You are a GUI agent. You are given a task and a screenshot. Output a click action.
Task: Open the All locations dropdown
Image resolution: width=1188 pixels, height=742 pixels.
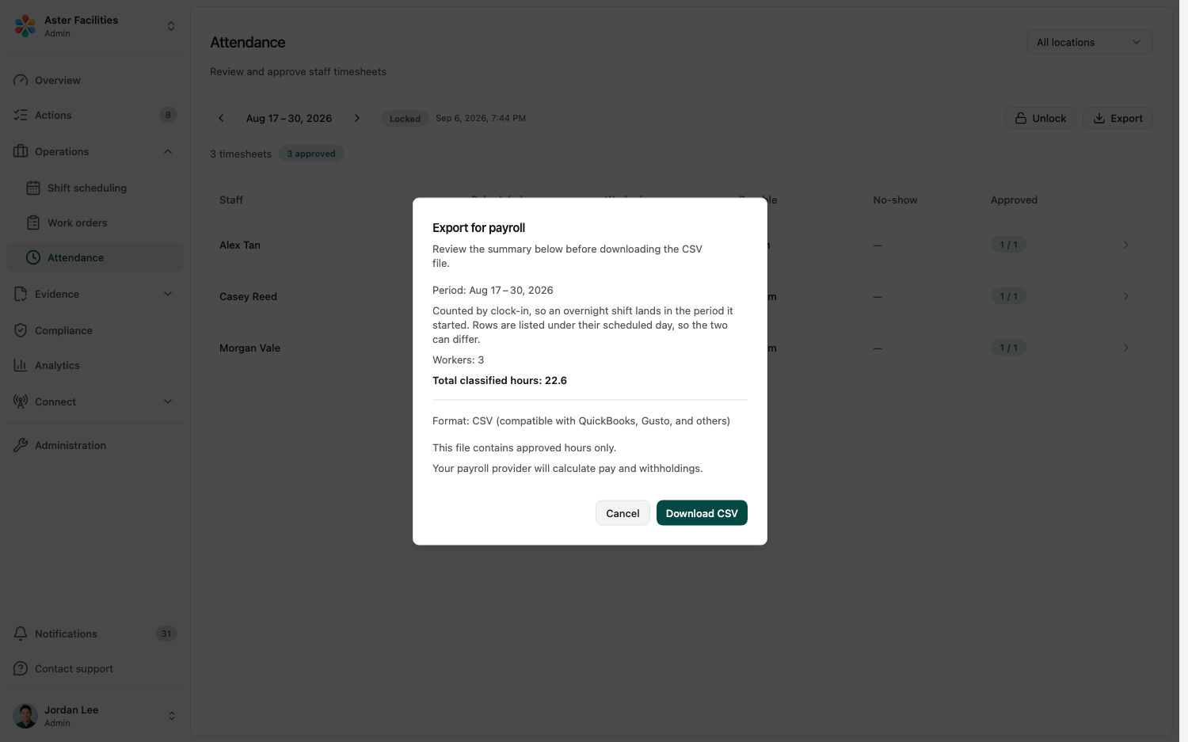[1089, 42]
